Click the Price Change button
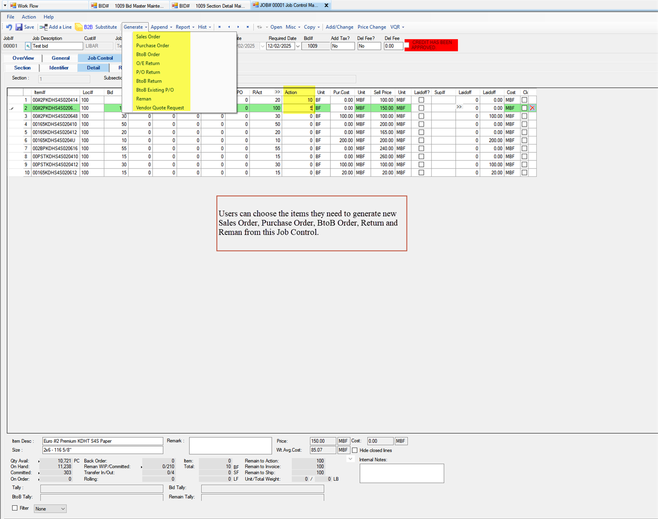 click(371, 27)
